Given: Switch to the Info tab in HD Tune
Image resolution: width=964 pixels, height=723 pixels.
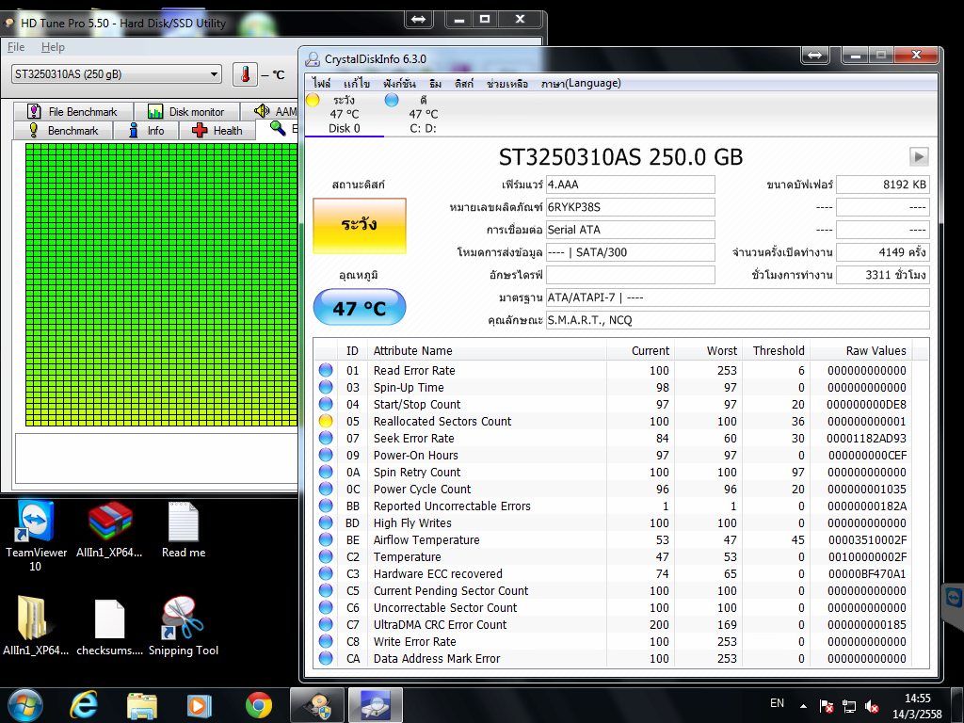Looking at the screenshot, I should 146,130.
